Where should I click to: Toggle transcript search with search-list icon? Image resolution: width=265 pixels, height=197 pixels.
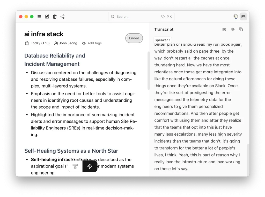[224, 29]
